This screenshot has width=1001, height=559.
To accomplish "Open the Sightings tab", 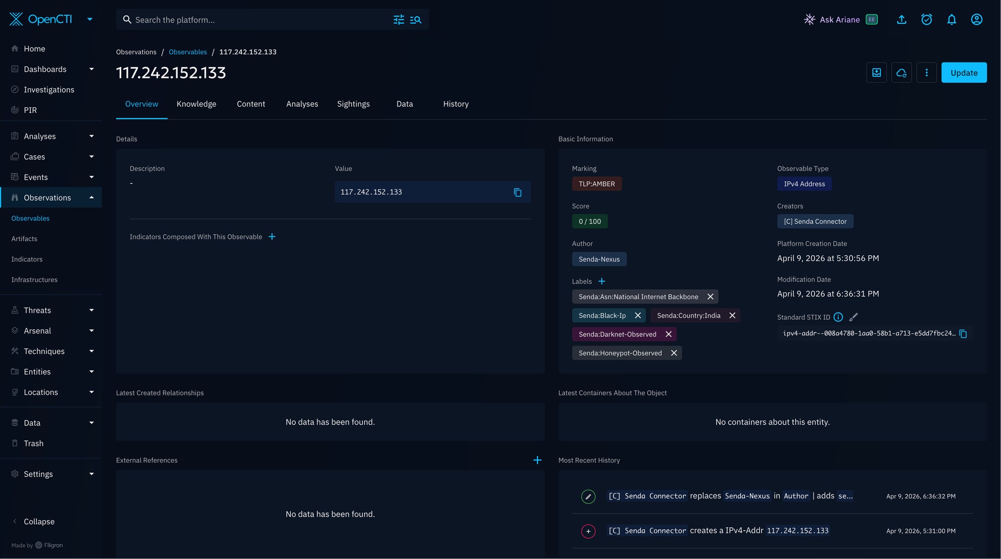I will pyautogui.click(x=353, y=104).
